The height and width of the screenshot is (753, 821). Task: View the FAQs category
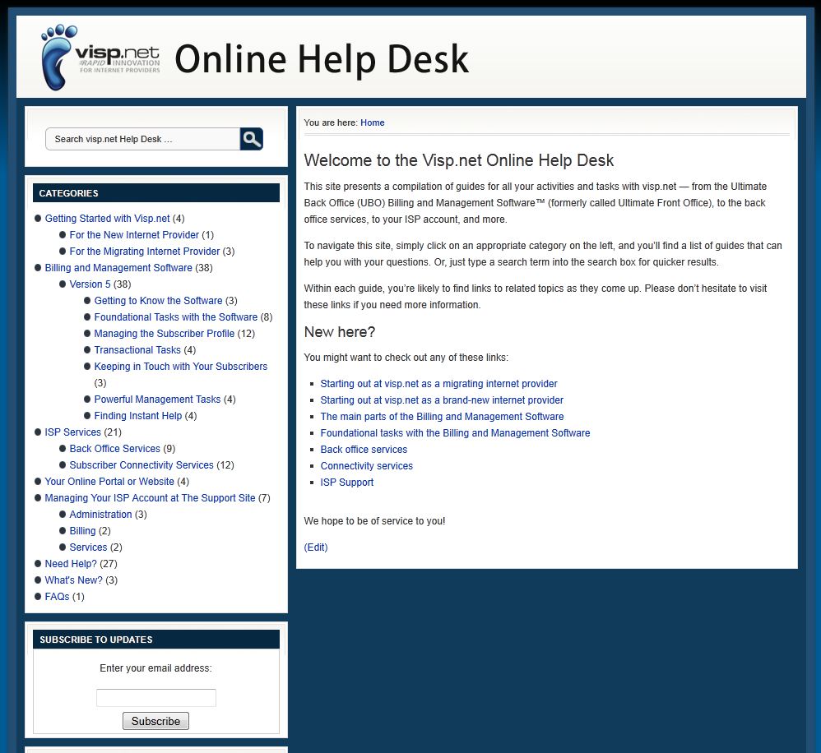click(57, 597)
